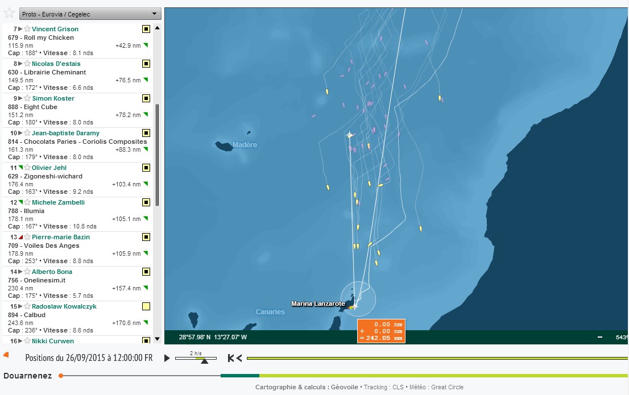The height and width of the screenshot is (395, 629).
Task: Expand rank 15 Radoslaw Kowalczyk details arrow
Action: (x=20, y=306)
